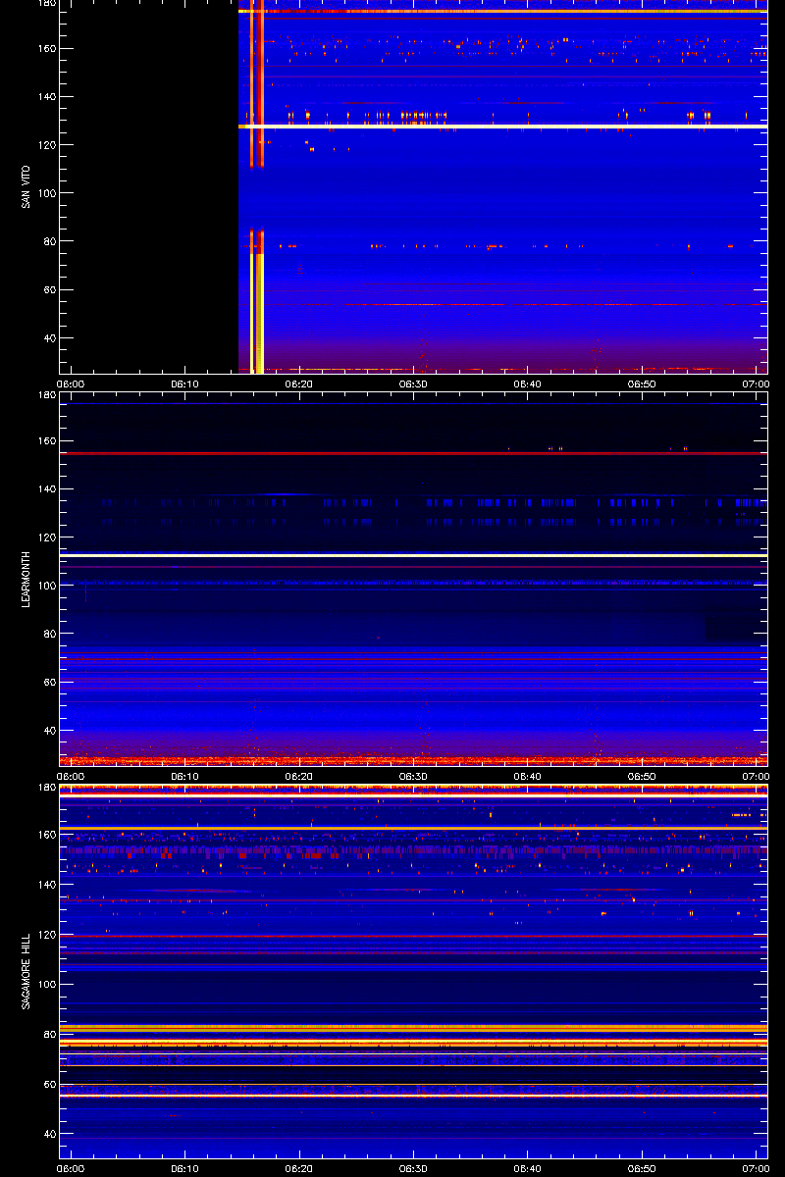785x1177 pixels.
Task: Choose the 140 frequency tick in Sagamore Hill panel
Action: pos(46,886)
